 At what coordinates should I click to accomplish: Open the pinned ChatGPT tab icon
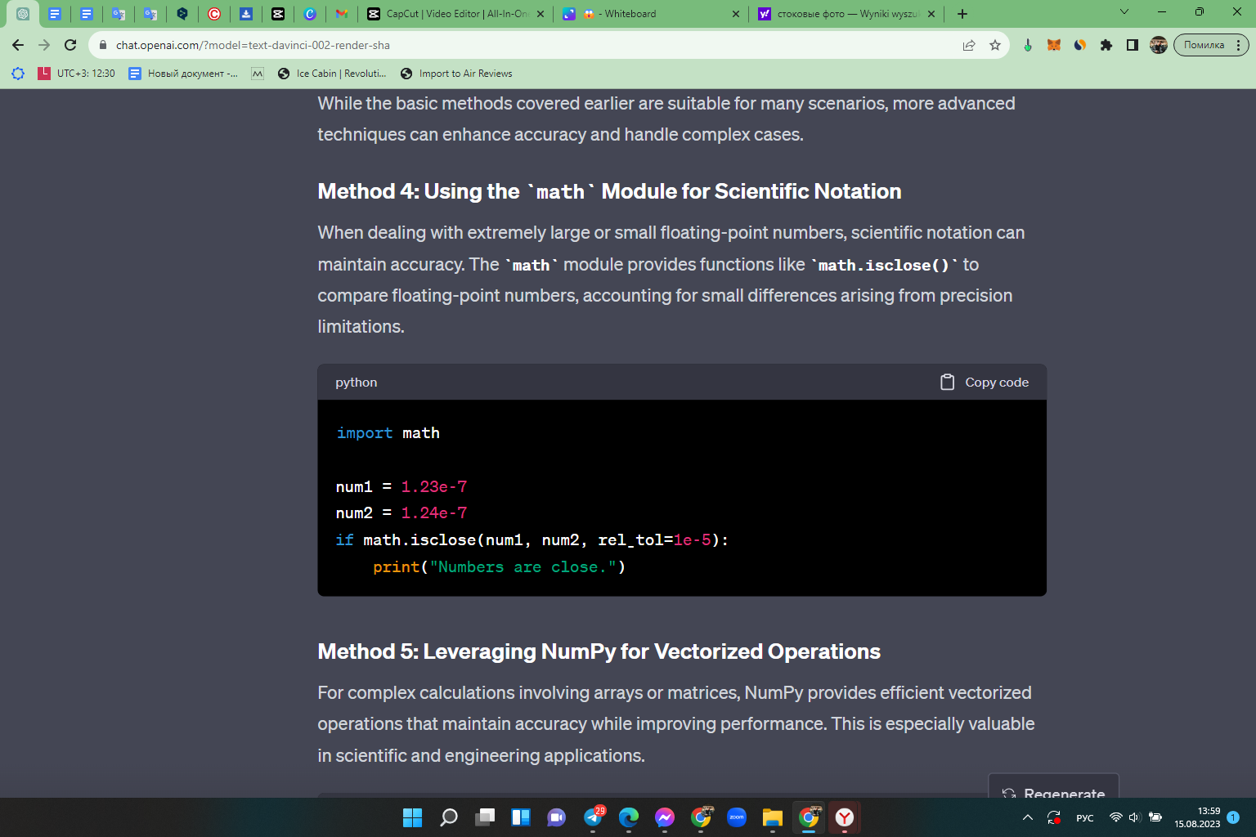23,14
